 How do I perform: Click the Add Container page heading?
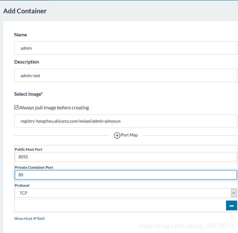coord(25,11)
